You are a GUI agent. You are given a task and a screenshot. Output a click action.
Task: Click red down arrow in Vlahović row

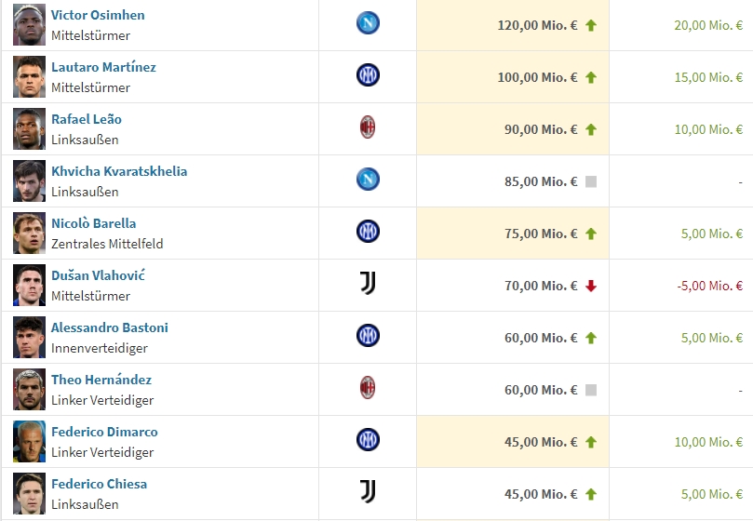591,287
